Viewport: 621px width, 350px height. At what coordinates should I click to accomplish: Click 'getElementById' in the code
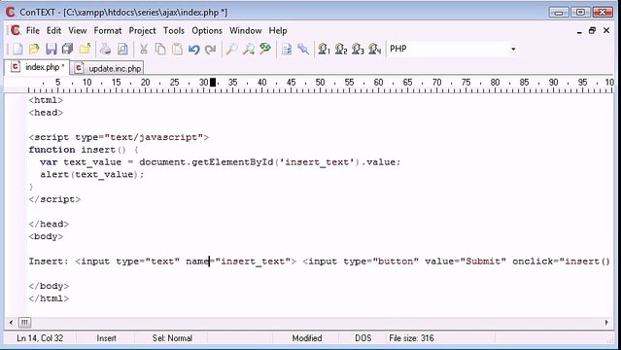(x=232, y=162)
